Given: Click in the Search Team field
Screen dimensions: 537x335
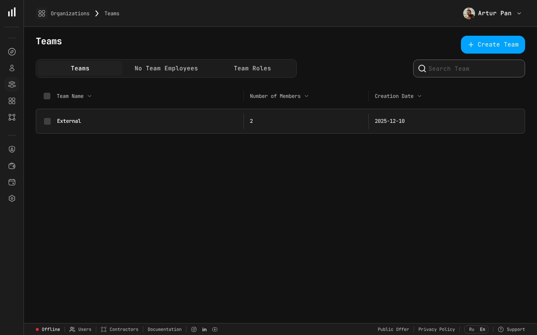Looking at the screenshot, I should coord(469,68).
